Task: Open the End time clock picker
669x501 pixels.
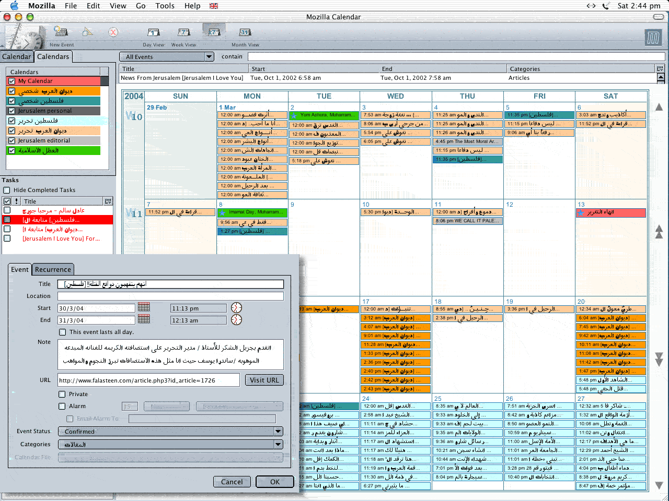Action: pyautogui.click(x=237, y=320)
